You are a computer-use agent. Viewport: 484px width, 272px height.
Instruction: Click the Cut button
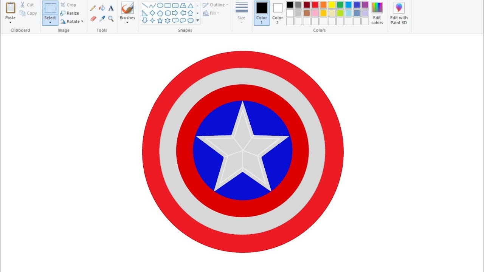27,5
